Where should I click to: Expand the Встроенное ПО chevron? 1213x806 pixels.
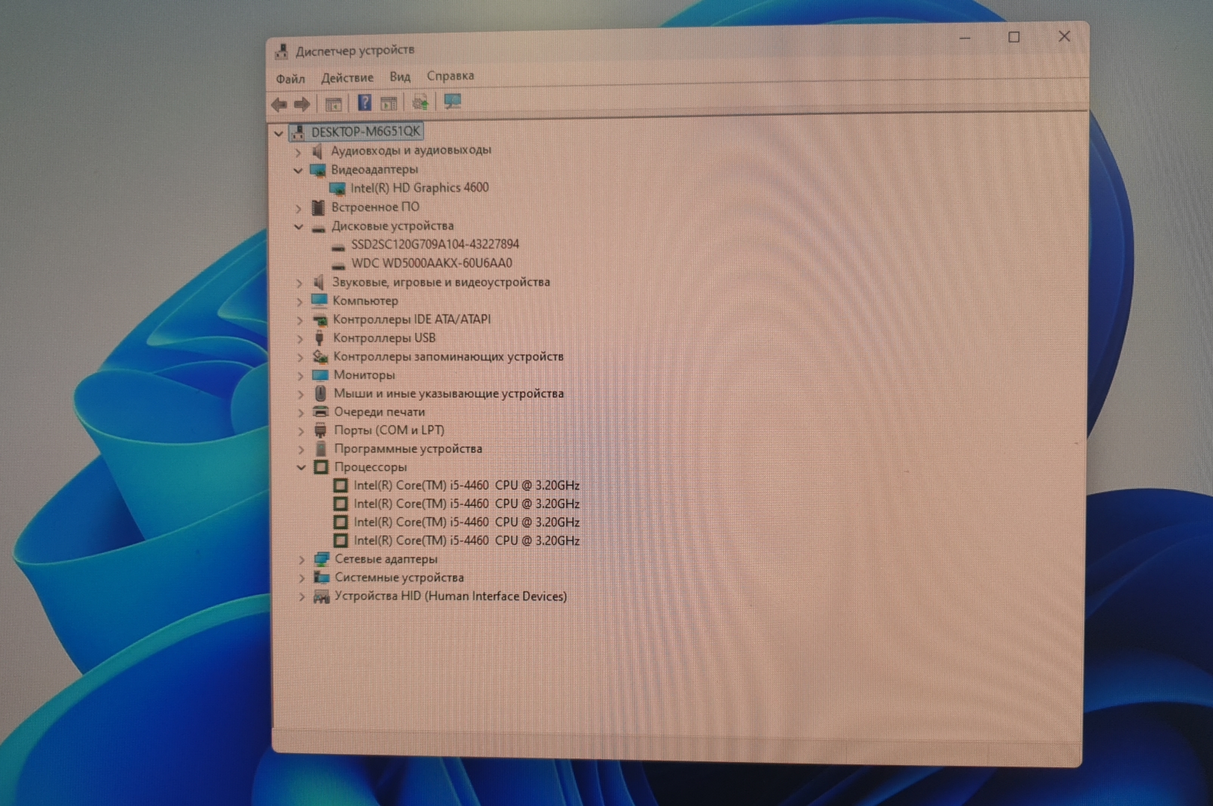tap(298, 208)
